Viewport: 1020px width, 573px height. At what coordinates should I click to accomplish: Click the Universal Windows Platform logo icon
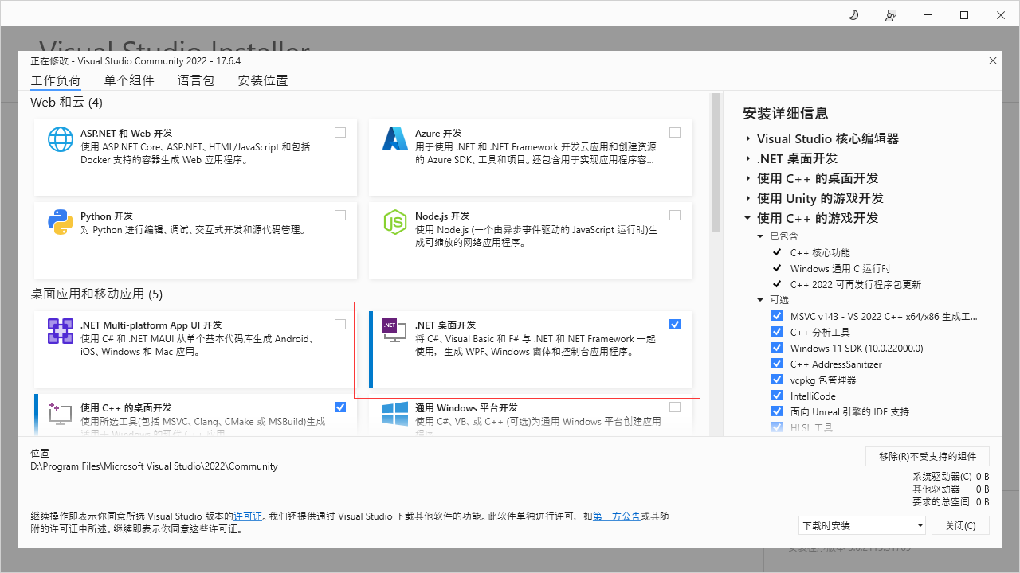pyautogui.click(x=395, y=414)
